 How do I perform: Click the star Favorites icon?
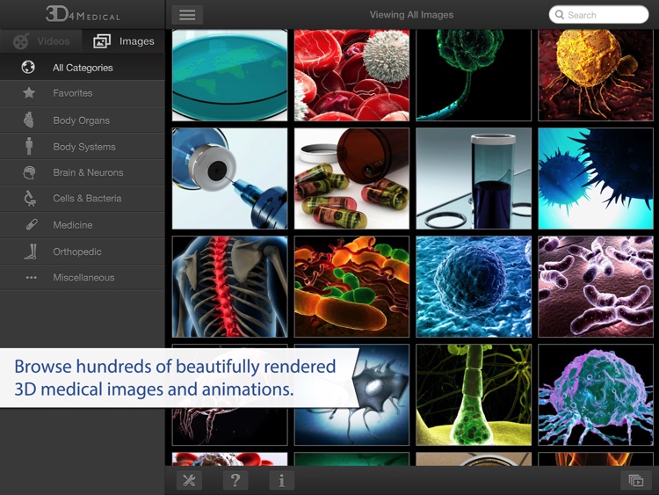(29, 92)
